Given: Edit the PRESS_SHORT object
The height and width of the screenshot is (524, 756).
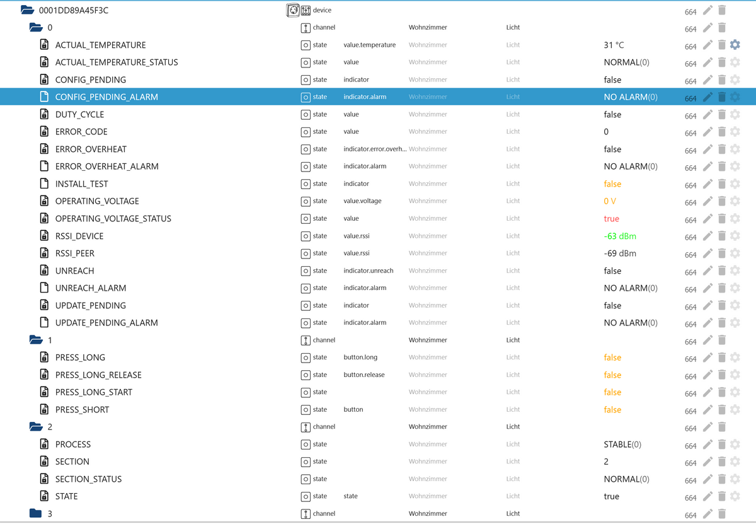Looking at the screenshot, I should point(708,409).
